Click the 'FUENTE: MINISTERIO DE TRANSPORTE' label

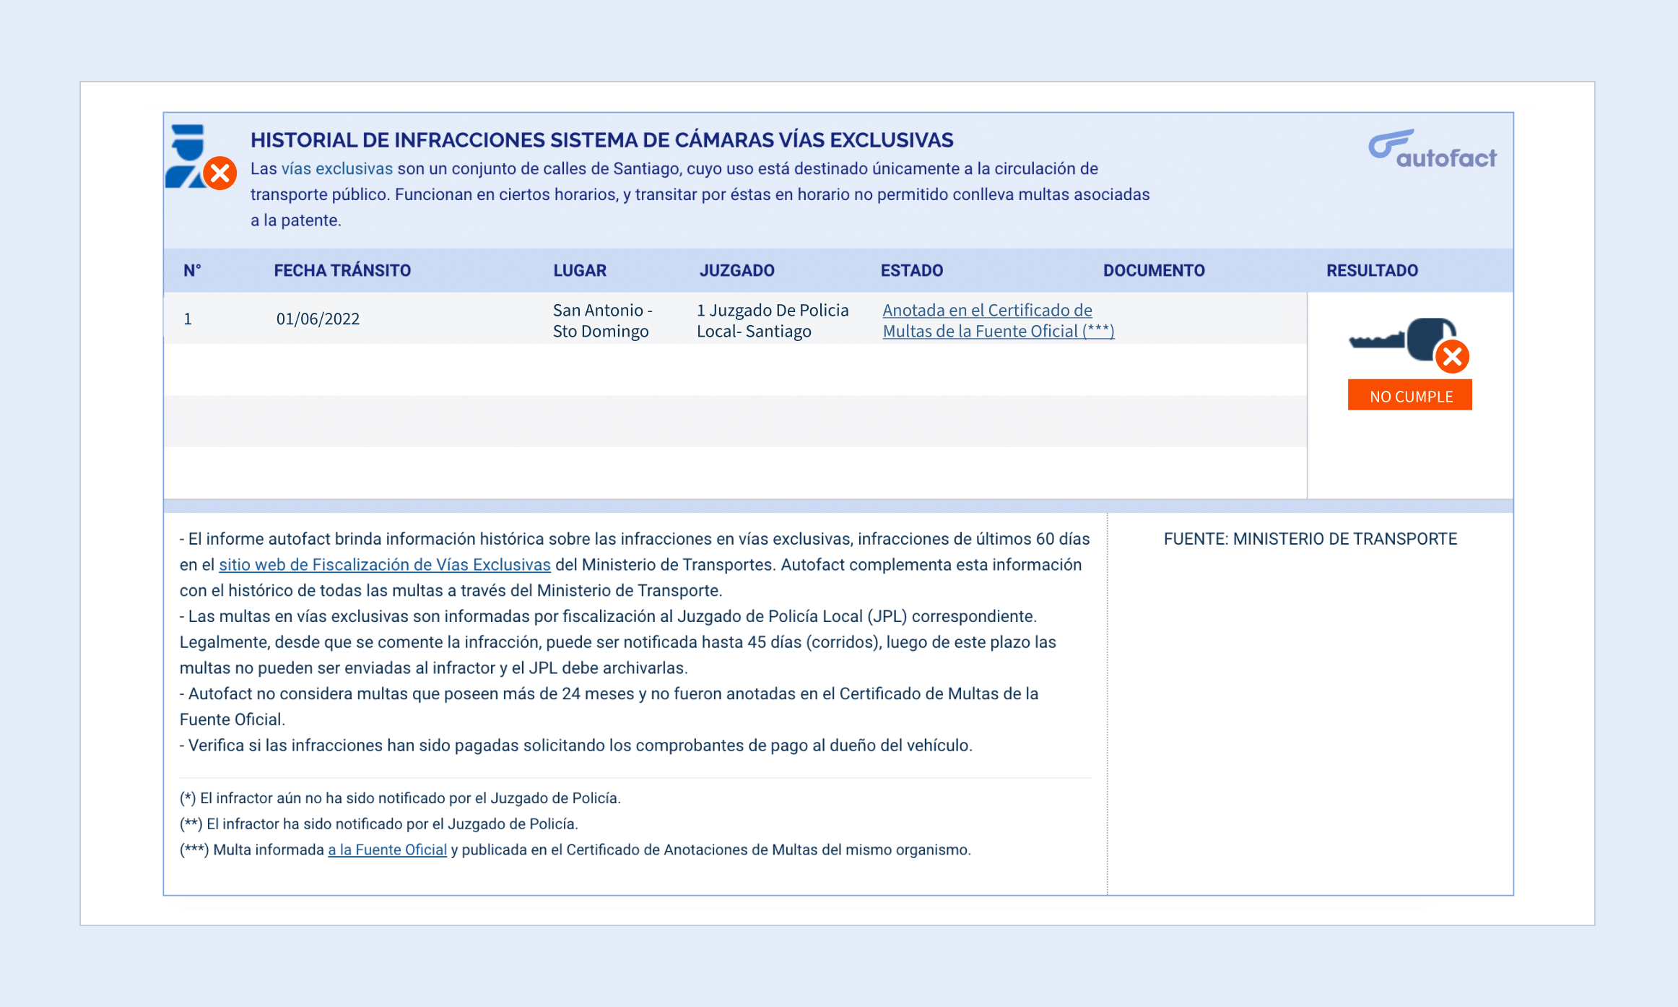(1310, 539)
